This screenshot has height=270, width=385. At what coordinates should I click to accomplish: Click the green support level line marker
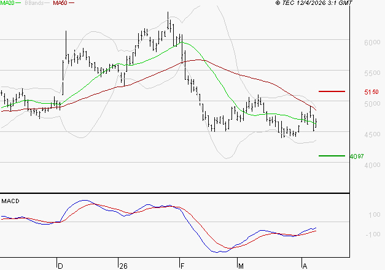(x=332, y=156)
